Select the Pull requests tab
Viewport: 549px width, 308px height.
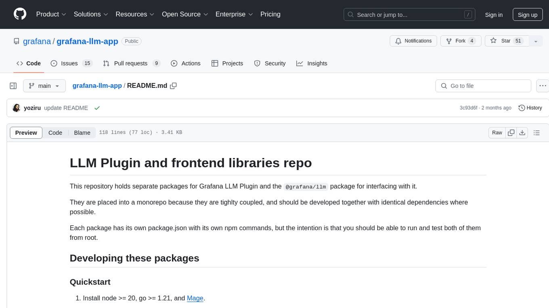[132, 63]
